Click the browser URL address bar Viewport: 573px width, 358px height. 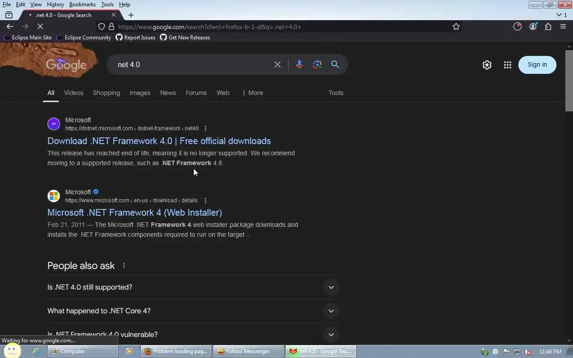(x=282, y=27)
